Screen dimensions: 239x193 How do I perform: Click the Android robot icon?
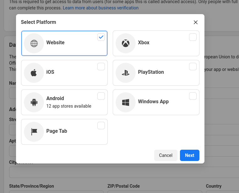(34, 102)
